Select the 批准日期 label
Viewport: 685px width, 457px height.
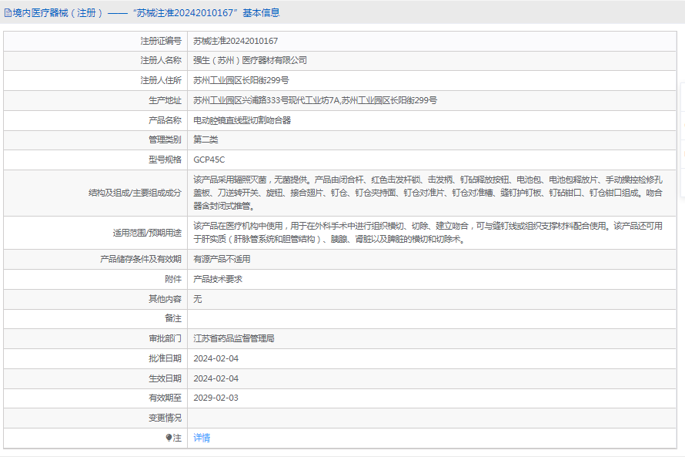pos(165,358)
